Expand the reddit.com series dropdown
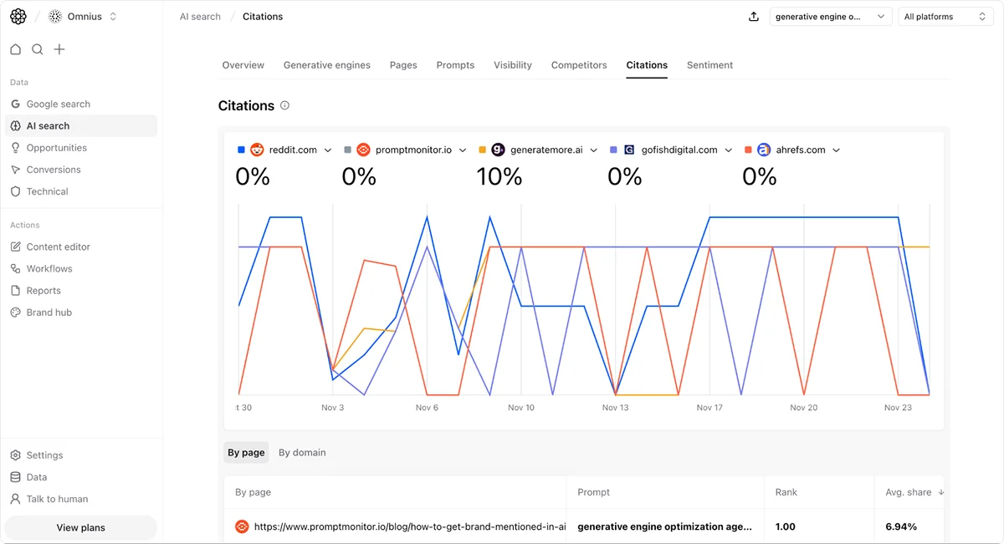This screenshot has width=1004, height=544. pos(328,150)
